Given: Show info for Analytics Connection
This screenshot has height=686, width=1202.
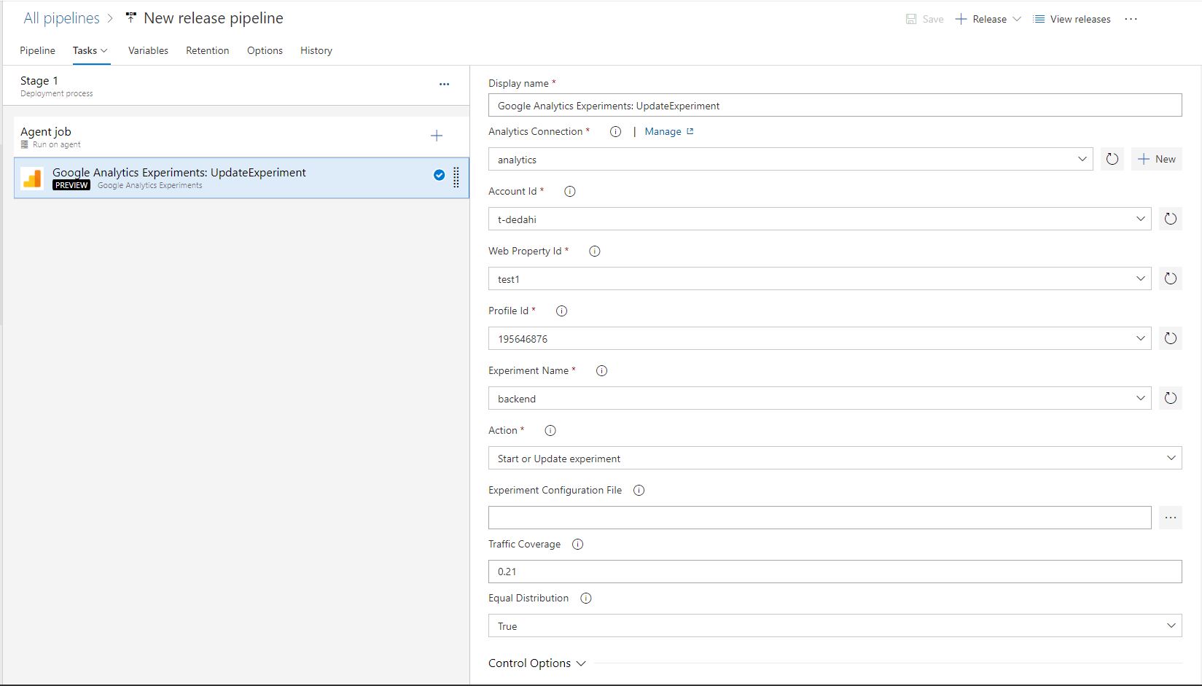Looking at the screenshot, I should pos(615,132).
